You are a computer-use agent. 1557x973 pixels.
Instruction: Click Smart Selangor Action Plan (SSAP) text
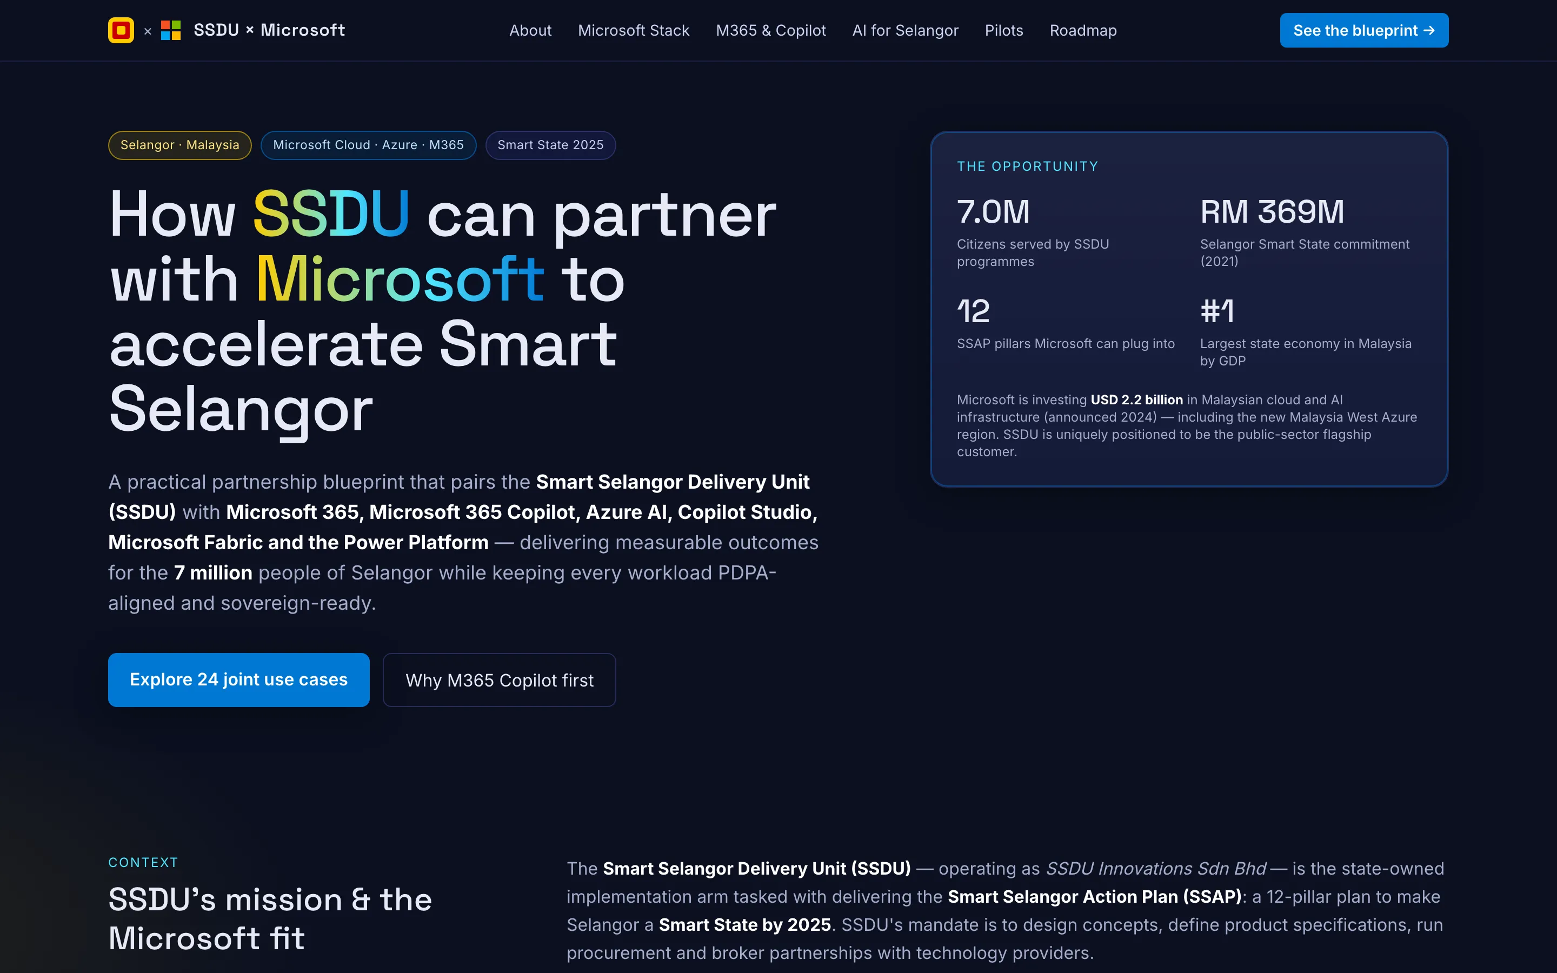(1094, 896)
